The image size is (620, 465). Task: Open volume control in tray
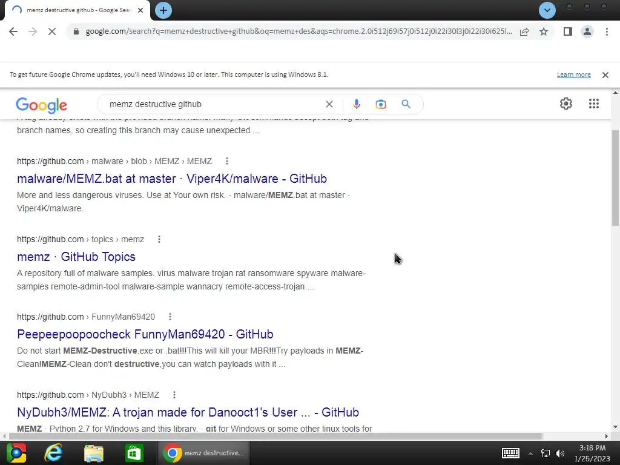click(560, 453)
